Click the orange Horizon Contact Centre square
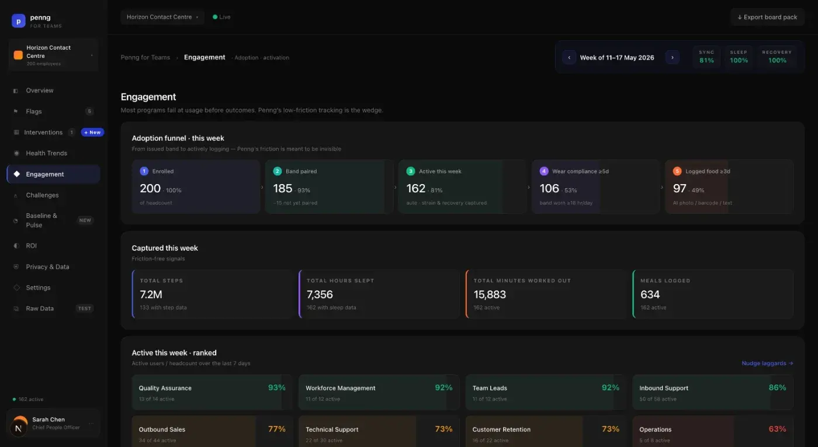This screenshot has width=818, height=447. [18, 55]
